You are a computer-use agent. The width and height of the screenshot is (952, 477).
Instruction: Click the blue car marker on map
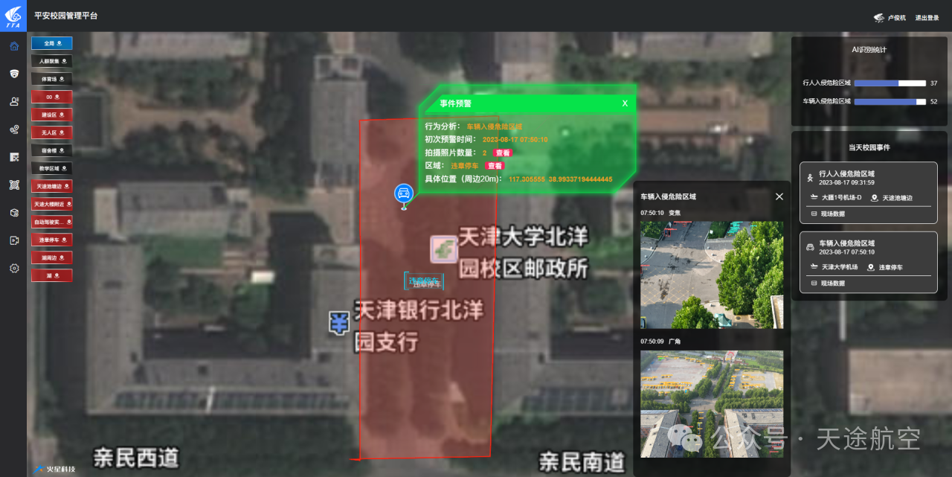(403, 193)
